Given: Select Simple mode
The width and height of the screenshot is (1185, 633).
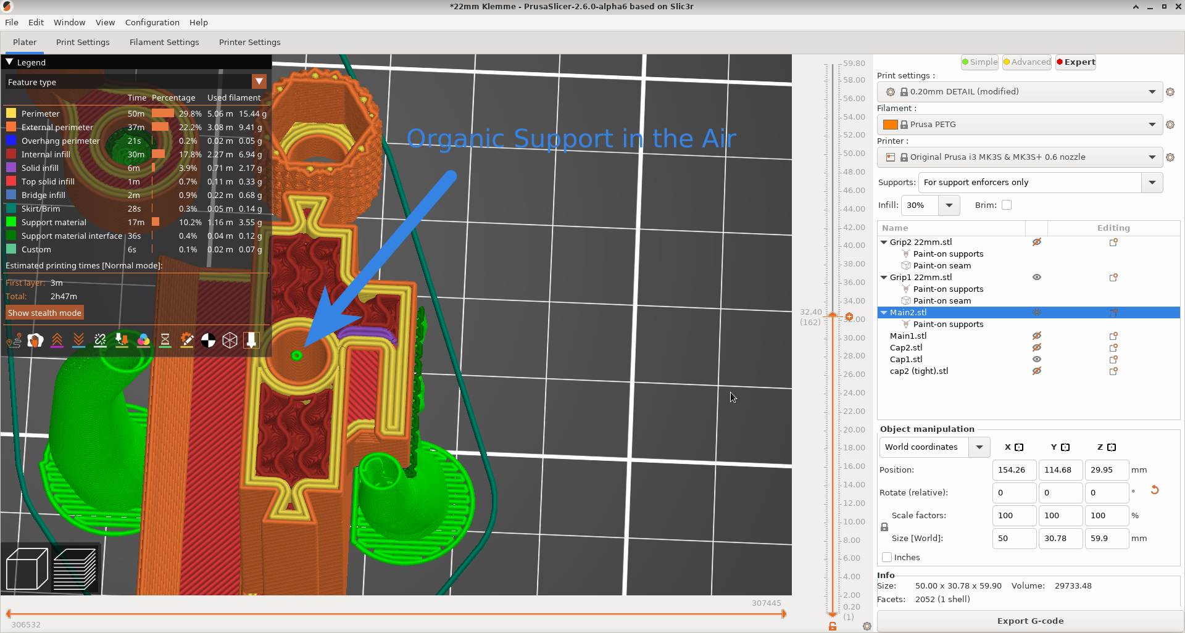Looking at the screenshot, I should point(979,62).
